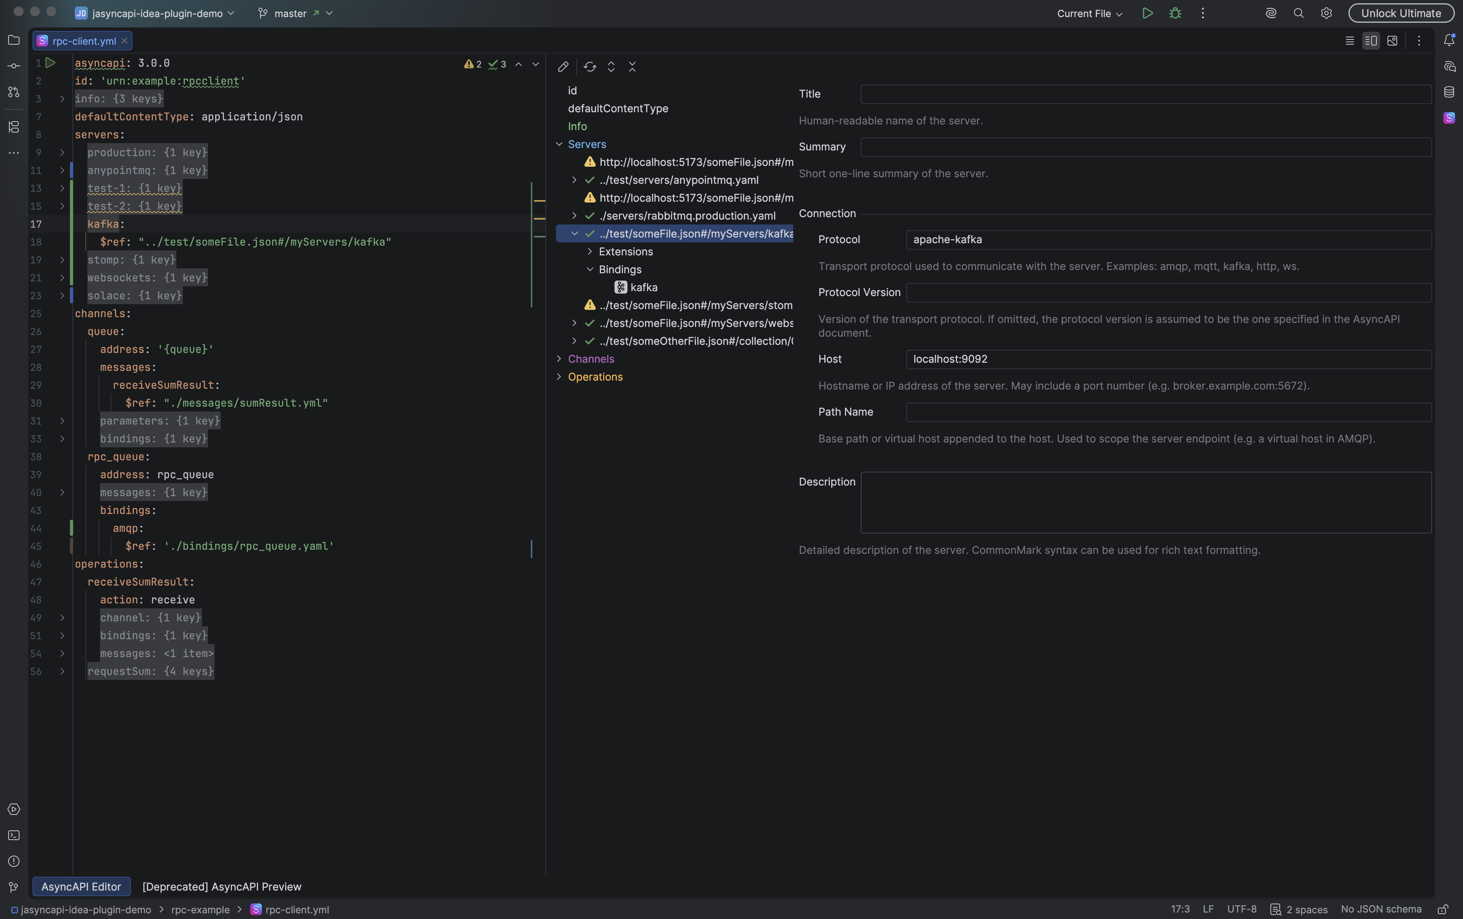1463x919 pixels.
Task: Click gutter run icon on line 1
Action: coord(50,63)
